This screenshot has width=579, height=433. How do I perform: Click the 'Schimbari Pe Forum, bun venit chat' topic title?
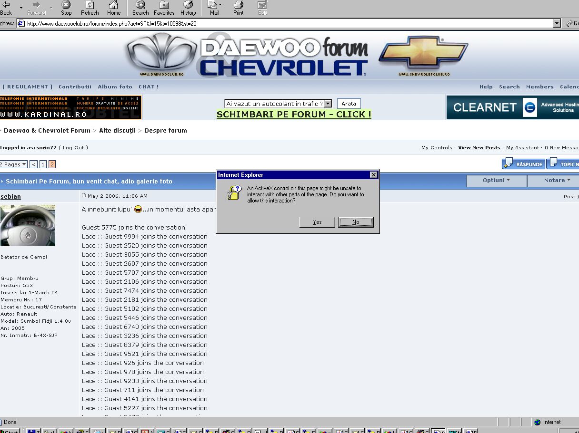point(89,181)
